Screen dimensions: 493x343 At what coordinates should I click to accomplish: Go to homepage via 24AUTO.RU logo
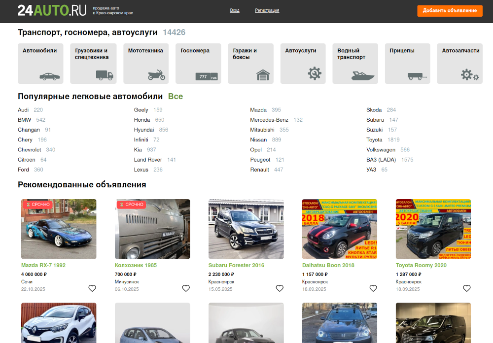click(x=52, y=10)
